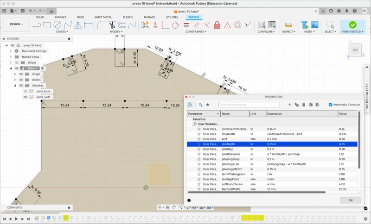Select the Trim scissors tool

pos(112,25)
